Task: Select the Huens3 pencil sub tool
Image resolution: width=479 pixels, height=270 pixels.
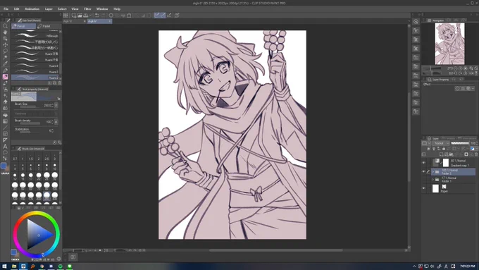Action: [x=35, y=72]
